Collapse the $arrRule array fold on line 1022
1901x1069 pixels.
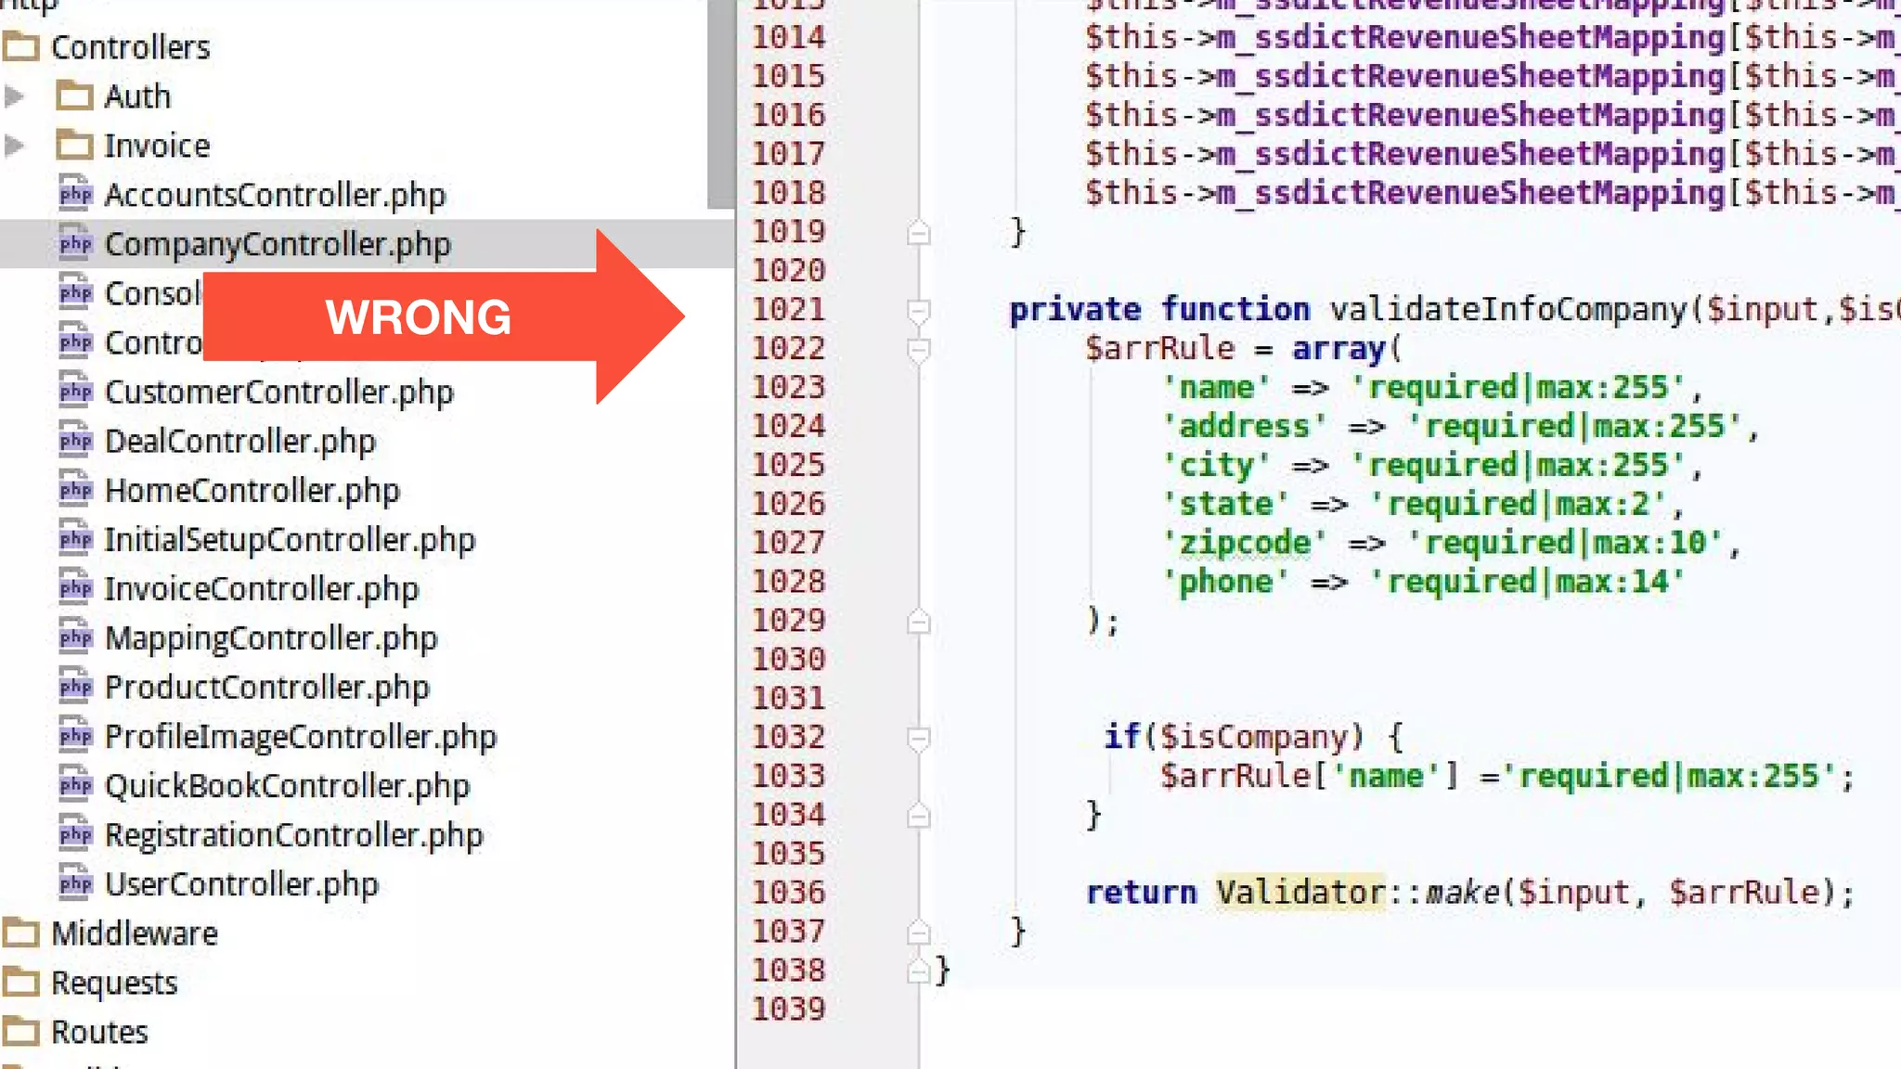pyautogui.click(x=918, y=350)
